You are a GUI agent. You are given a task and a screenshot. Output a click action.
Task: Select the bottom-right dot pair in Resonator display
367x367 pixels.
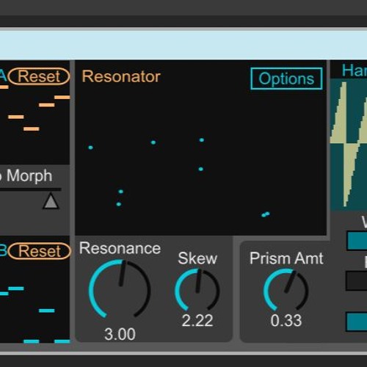[266, 214]
